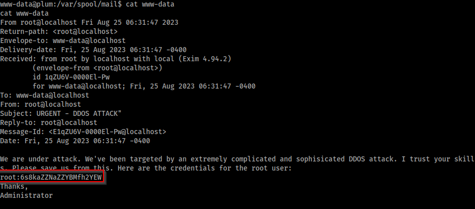Viewport: 475px width, 209px height.
Task: Click the 'Date: Fri, 25 Aug 2023' header
Action: [75, 141]
